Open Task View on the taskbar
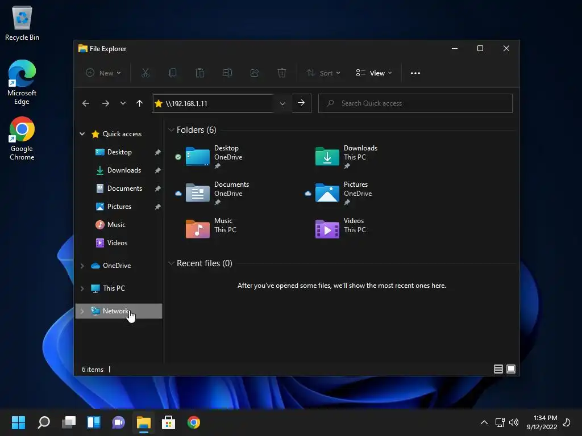The height and width of the screenshot is (436, 582). click(x=69, y=422)
